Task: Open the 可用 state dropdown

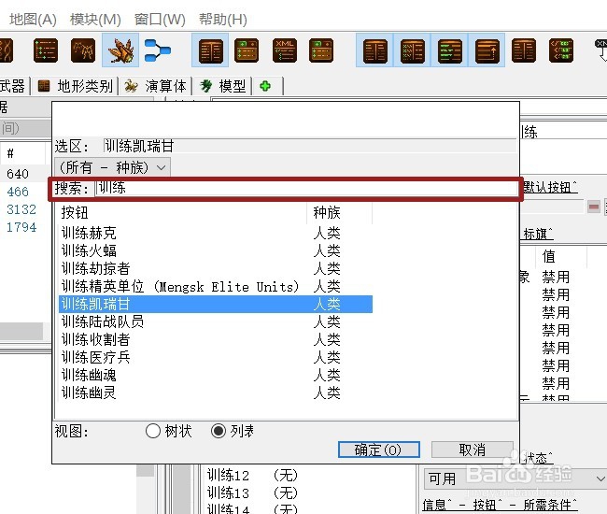Action: tap(515, 478)
